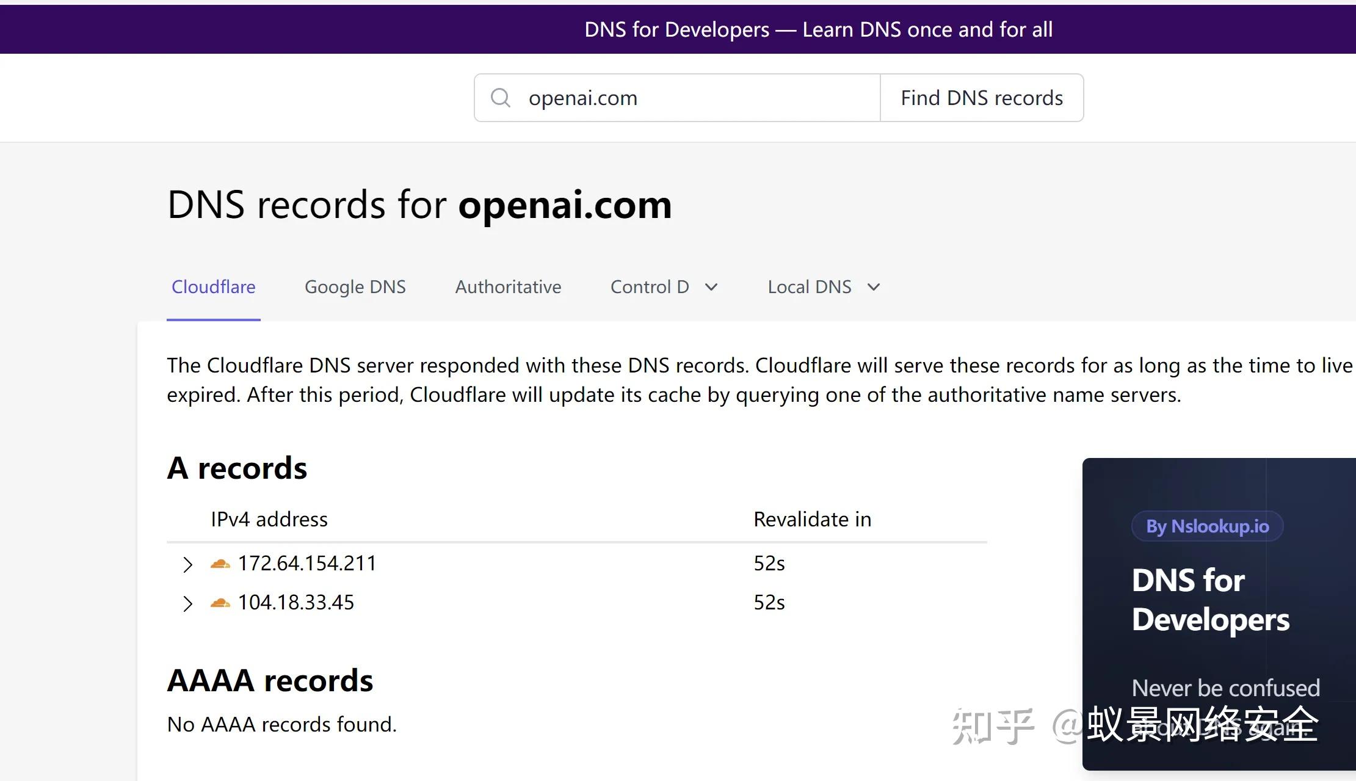Click the magnifier icon in search box
The image size is (1356, 781).
click(x=501, y=98)
